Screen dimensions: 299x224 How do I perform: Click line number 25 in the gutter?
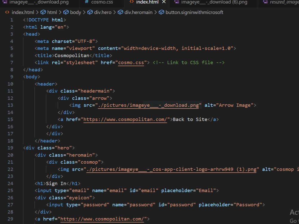pos(10,191)
